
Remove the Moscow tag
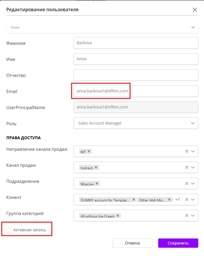pos(97,184)
